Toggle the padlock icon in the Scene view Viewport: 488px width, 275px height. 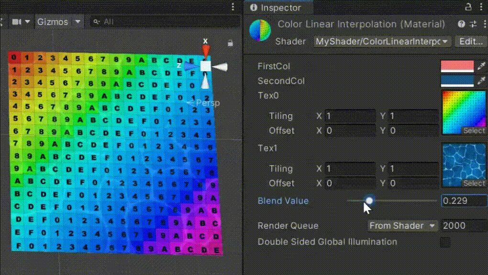pyautogui.click(x=230, y=43)
